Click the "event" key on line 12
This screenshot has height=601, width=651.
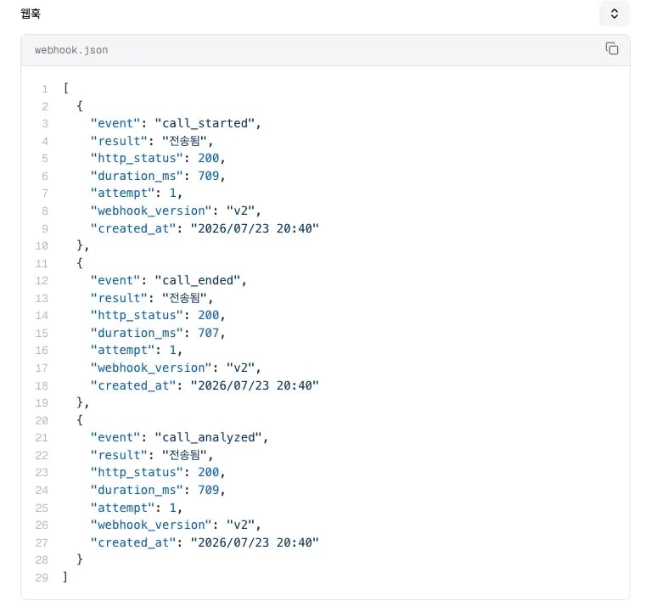[x=115, y=280]
